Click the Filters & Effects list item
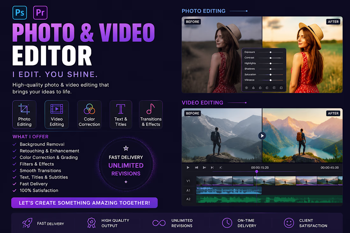Viewport: 350px width, 233px height. 37,164
